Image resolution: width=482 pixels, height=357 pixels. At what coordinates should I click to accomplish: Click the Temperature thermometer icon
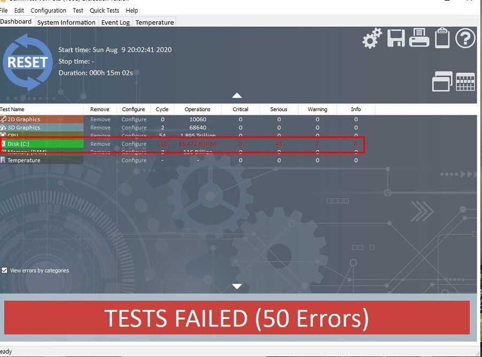point(3,160)
